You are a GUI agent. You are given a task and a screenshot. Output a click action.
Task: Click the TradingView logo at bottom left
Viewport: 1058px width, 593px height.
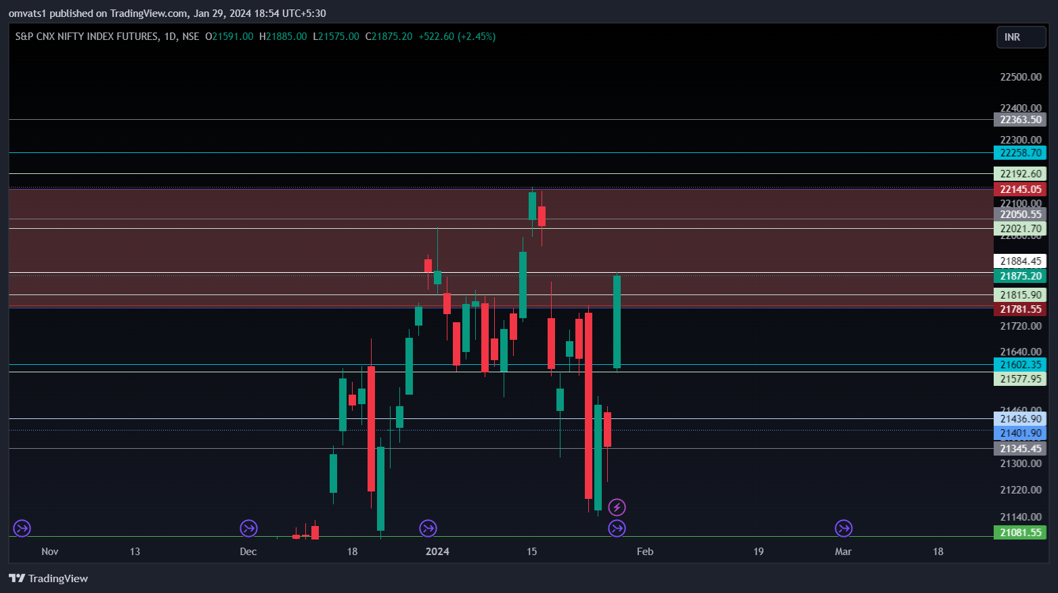coord(48,578)
